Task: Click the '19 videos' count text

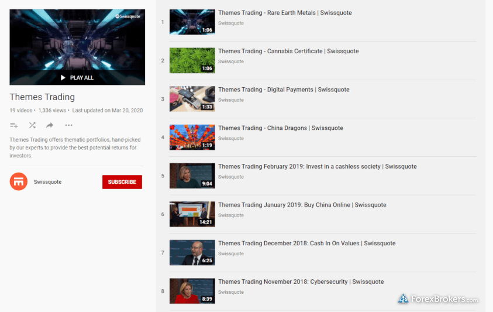Action: (20, 110)
